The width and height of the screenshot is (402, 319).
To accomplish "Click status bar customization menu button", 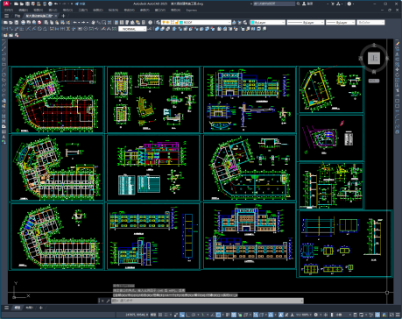I will tap(398, 315).
